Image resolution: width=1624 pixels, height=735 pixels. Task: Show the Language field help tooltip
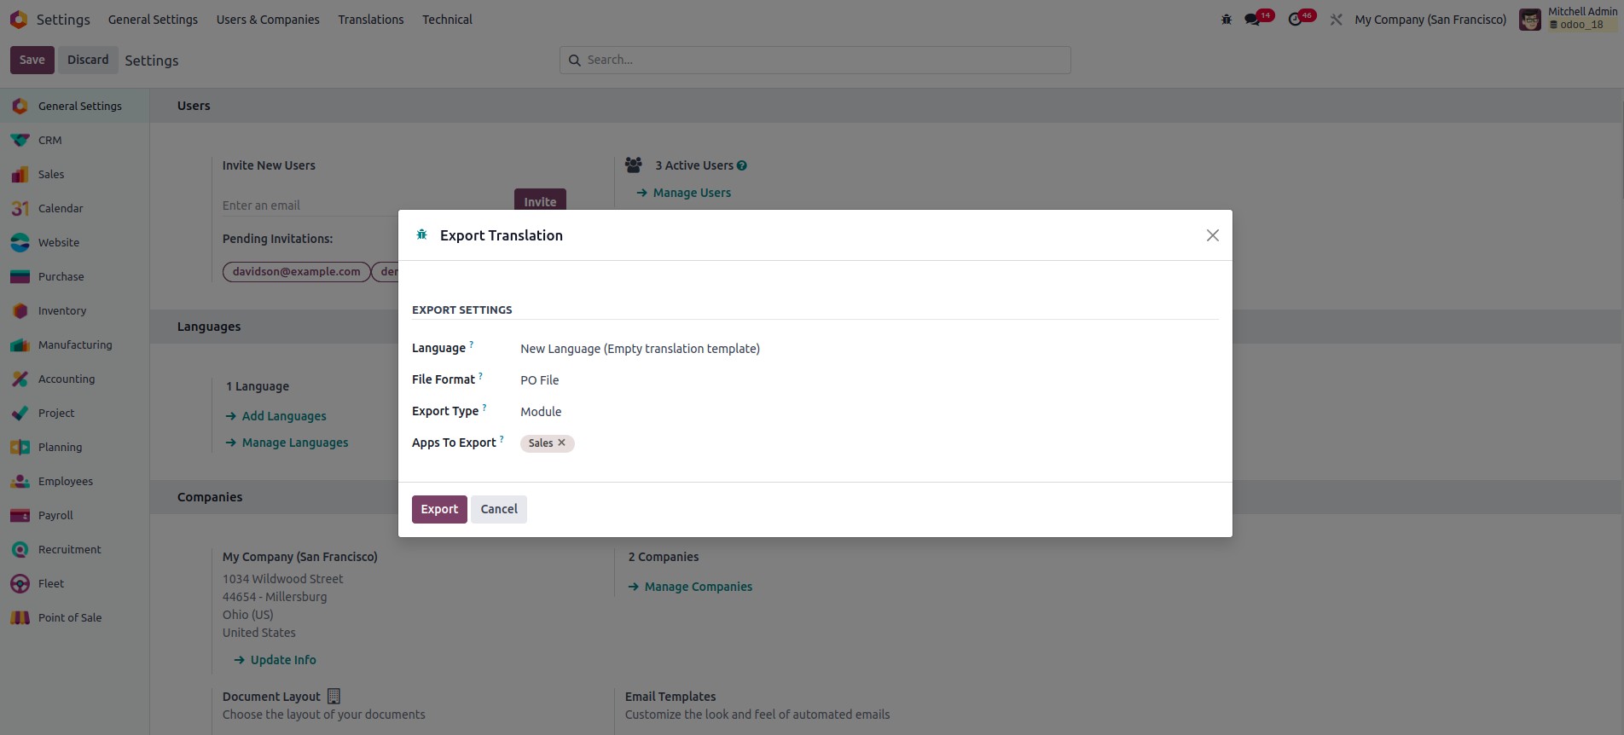[471, 344]
